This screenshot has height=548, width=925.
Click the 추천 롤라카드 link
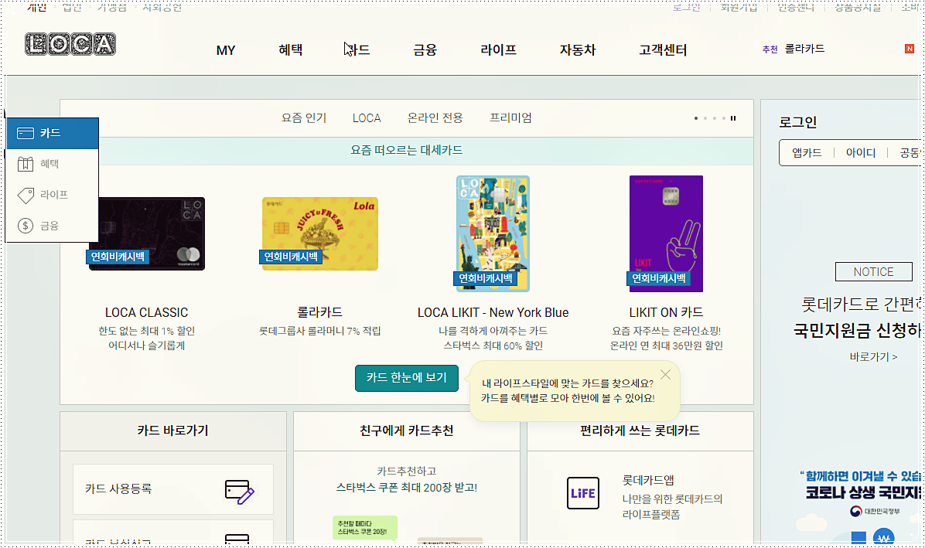[x=794, y=49]
